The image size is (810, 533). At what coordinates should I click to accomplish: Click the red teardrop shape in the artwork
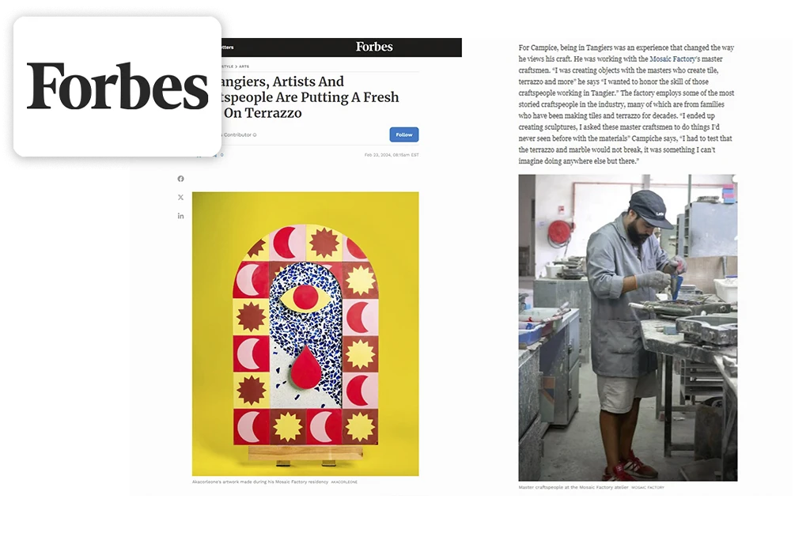coord(306,367)
